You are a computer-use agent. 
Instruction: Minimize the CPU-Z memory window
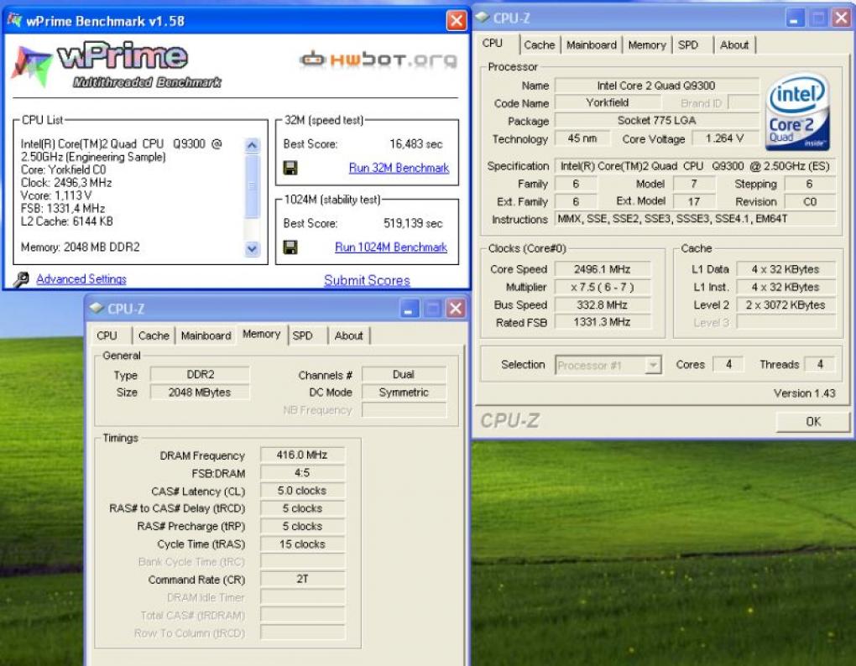(x=409, y=309)
